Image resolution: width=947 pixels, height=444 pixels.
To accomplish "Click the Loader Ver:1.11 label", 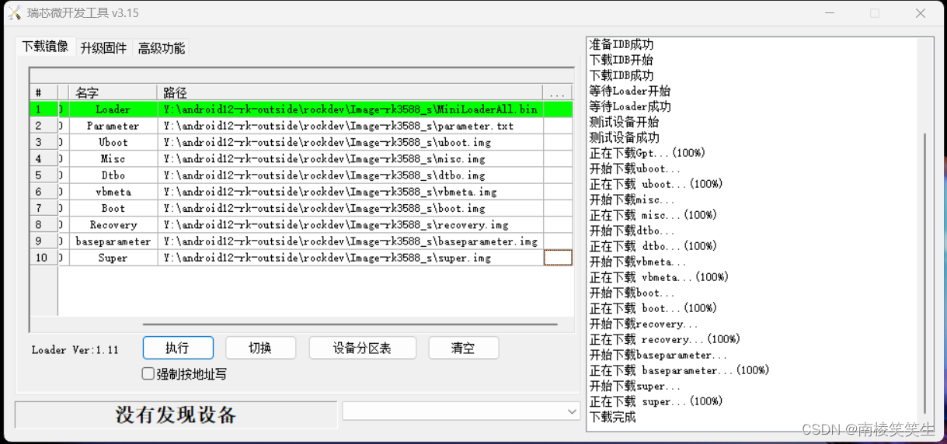I will [75, 350].
